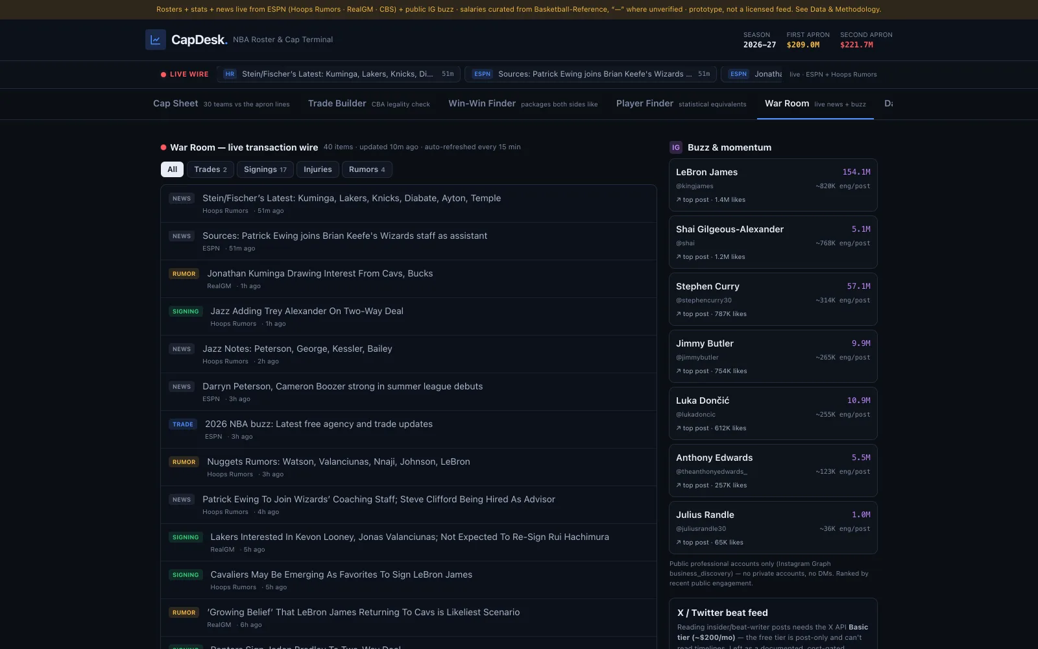
Task: Open the Julius Randle buzz card
Action: point(773,528)
